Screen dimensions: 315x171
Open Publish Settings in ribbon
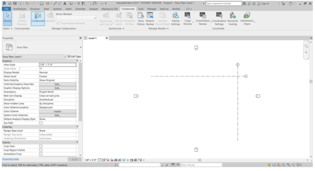click(176, 19)
